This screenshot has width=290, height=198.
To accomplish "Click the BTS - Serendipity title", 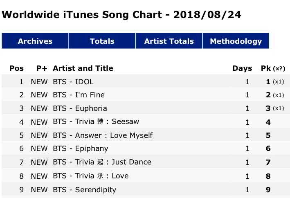I will 84,189.
